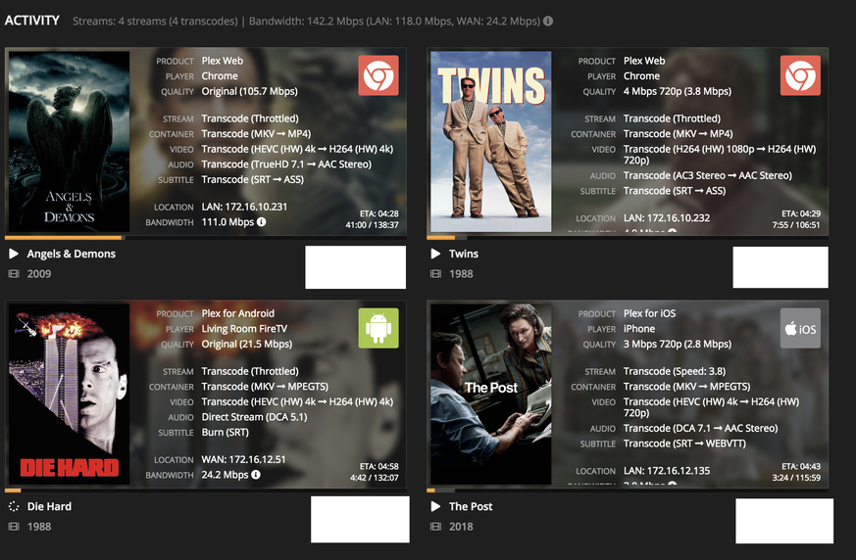This screenshot has width=856, height=560.
Task: Open the Angels & Demons title link
Action: pos(72,254)
